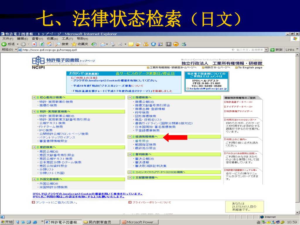Viewport: 300px width, 225px height.
Task: Open Favorites (收藏夹) star icon
Action: (78, 44)
